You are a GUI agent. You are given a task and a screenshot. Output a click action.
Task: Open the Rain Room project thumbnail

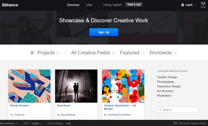click(x=76, y=86)
